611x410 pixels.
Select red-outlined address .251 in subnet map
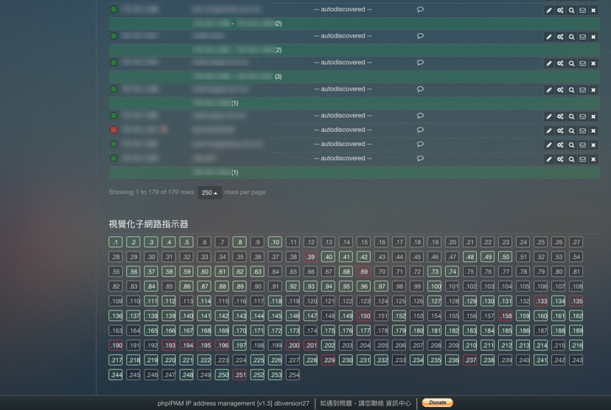[x=240, y=375]
